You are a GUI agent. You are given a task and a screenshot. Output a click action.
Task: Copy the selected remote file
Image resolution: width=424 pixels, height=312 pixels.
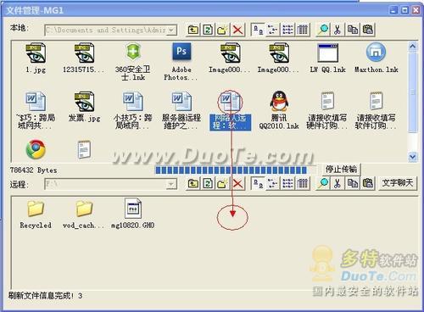[x=353, y=184]
